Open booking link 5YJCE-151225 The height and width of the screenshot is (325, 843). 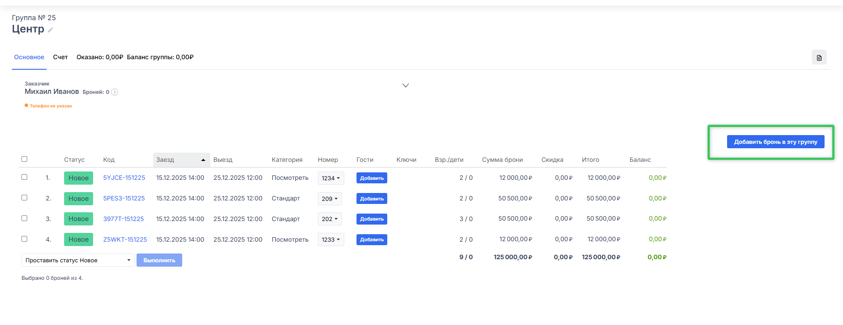(x=124, y=178)
